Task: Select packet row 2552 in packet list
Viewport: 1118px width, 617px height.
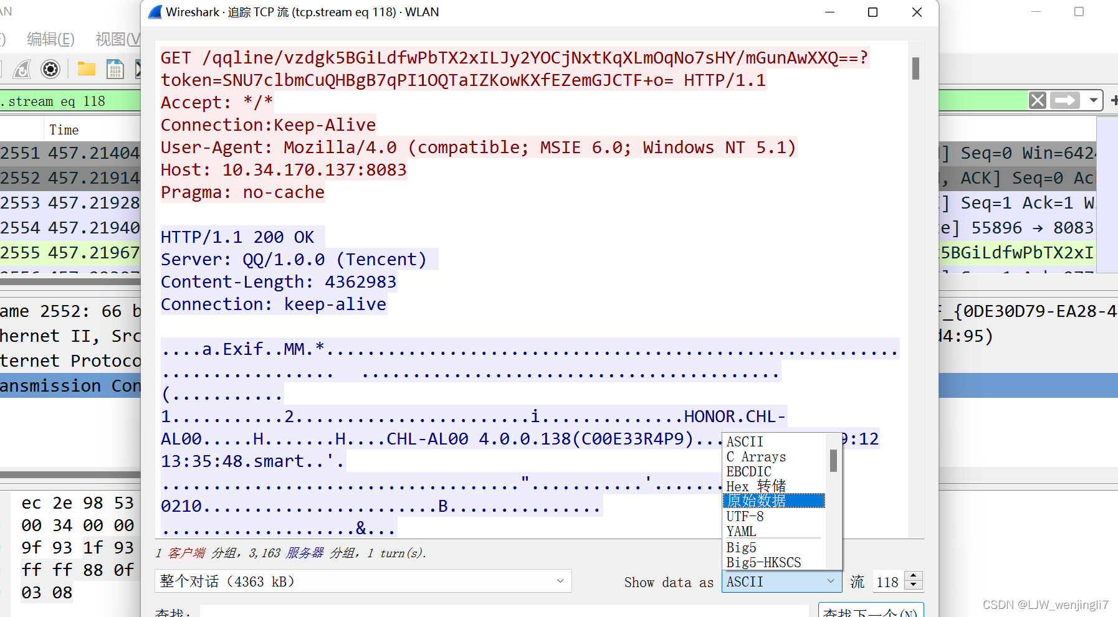Action: (x=70, y=177)
